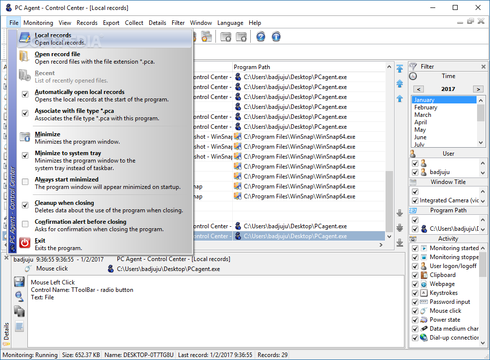Open the Language menu
490x360 pixels.
pos(230,23)
